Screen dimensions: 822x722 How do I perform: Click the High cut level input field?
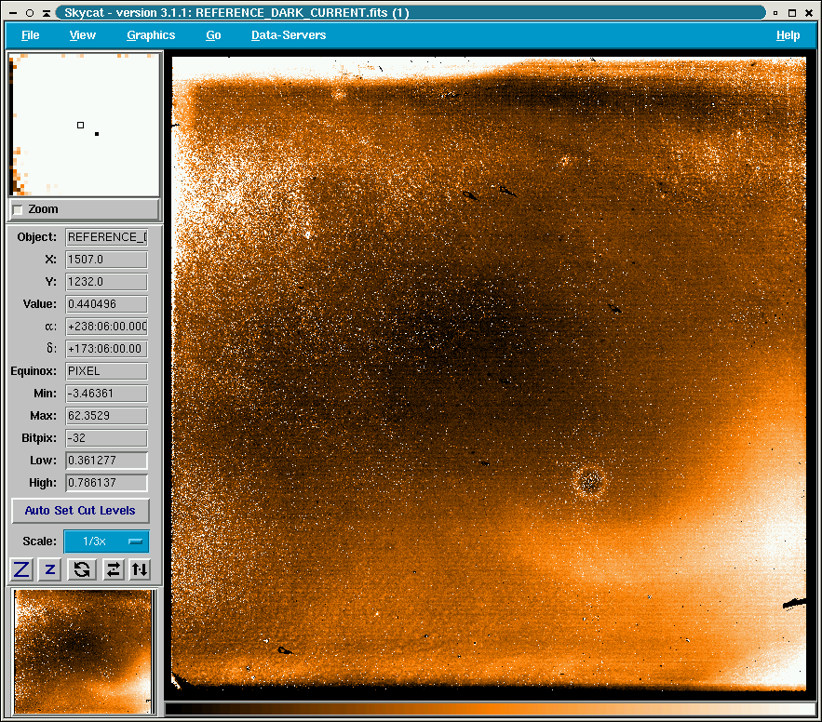[106, 483]
